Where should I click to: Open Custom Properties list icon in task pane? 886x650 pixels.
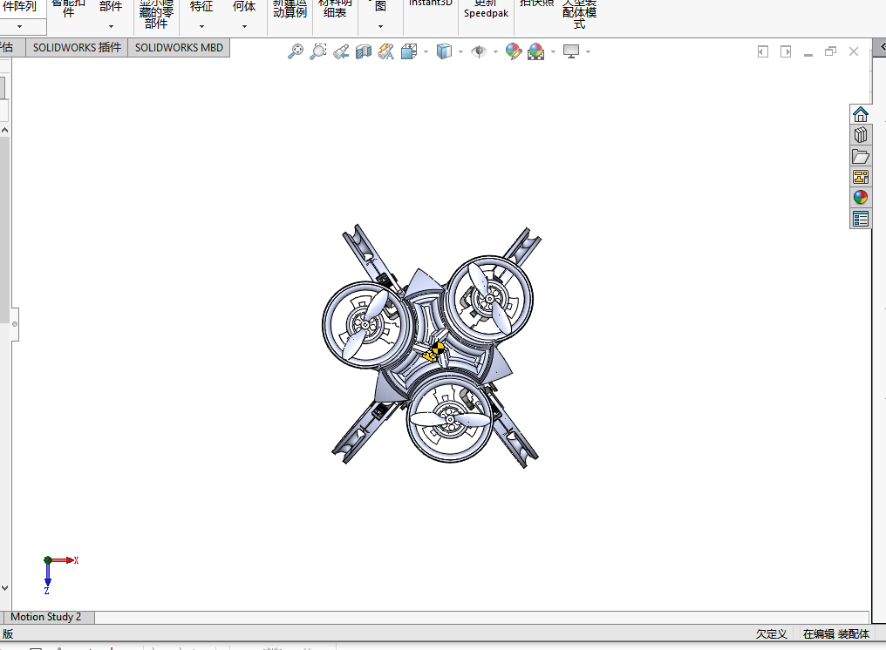[x=861, y=219]
